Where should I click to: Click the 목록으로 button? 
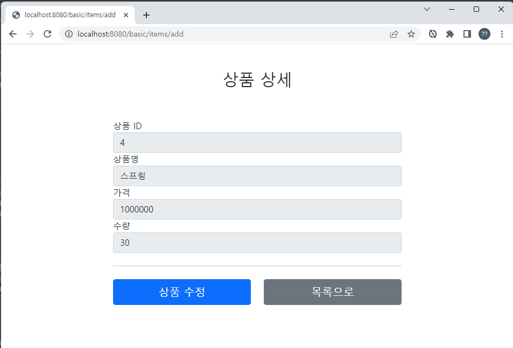(333, 292)
